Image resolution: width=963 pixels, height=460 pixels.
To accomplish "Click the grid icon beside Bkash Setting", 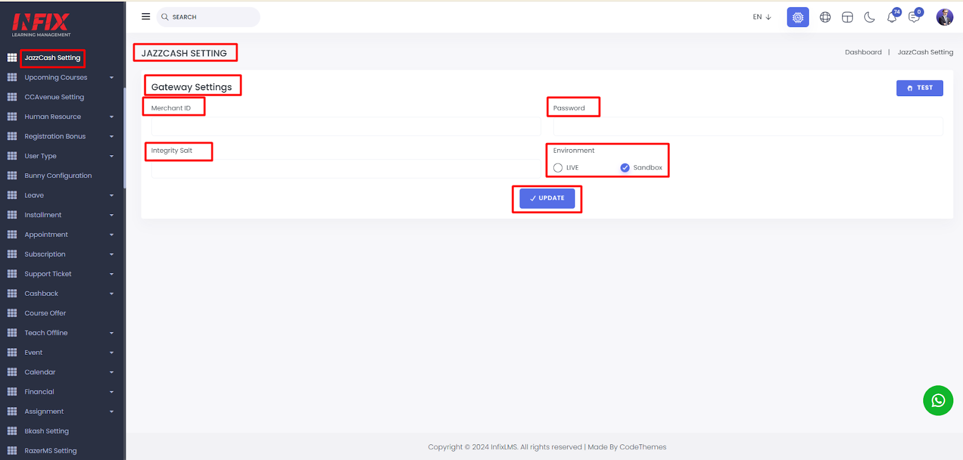I will click(x=12, y=431).
